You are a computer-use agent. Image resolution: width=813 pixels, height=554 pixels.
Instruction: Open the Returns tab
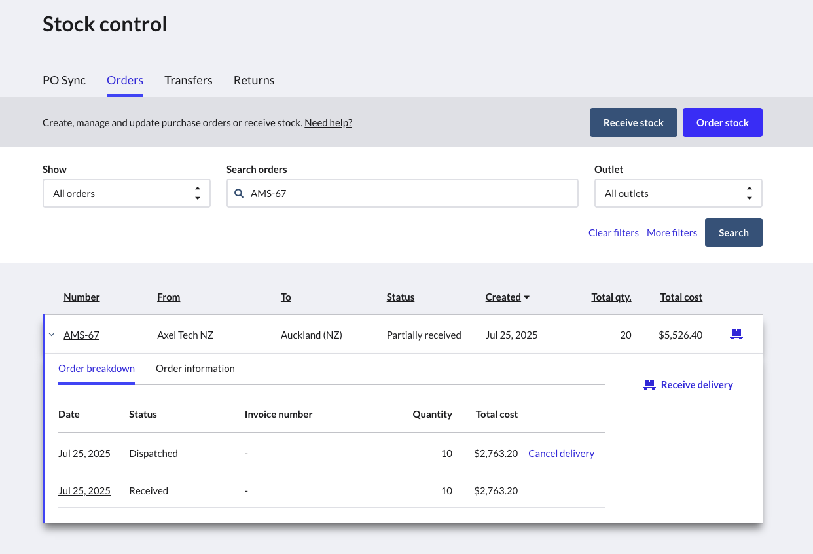(x=254, y=81)
